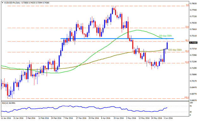
Task: Click the 0.70170 price axis value
Action: 194,81
